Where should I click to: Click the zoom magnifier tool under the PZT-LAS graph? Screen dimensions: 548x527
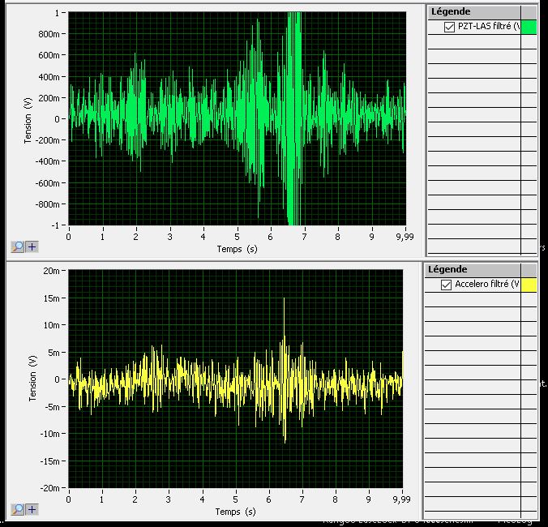18,246
